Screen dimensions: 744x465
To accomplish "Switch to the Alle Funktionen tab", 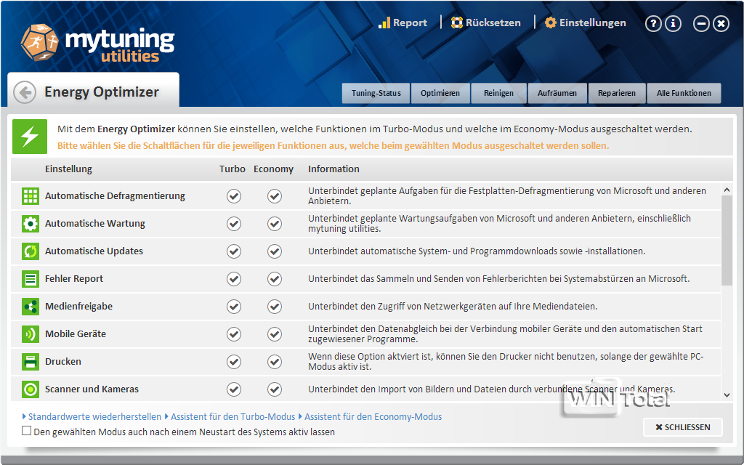I will point(684,93).
